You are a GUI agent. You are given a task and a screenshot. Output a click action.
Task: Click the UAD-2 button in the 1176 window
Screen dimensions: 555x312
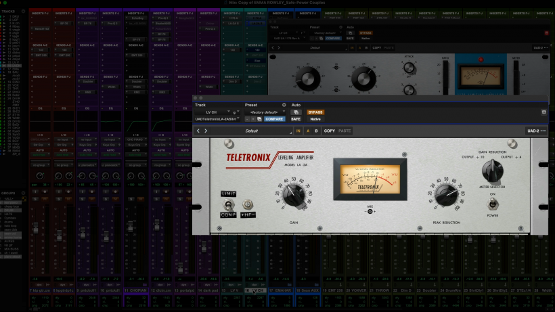pyautogui.click(x=541, y=48)
